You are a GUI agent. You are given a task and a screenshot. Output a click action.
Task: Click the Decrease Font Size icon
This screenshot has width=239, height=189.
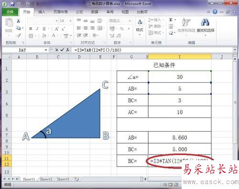pos(63,29)
